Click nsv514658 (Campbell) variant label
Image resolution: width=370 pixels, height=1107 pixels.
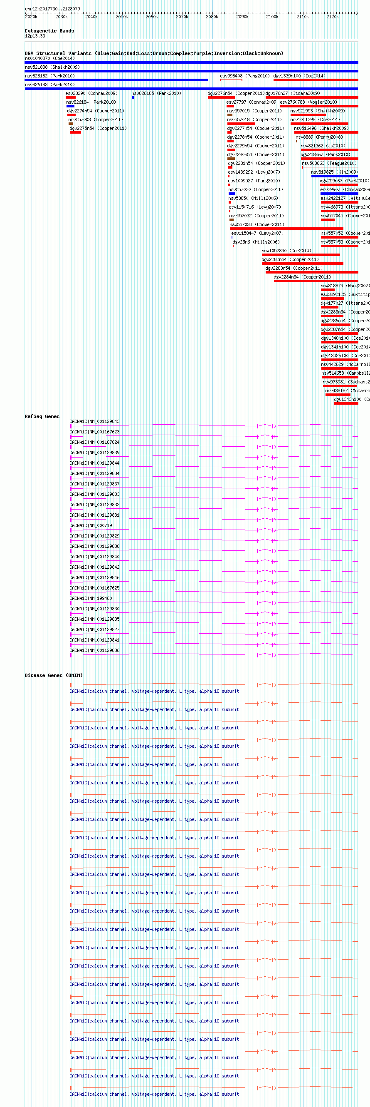coord(345,373)
